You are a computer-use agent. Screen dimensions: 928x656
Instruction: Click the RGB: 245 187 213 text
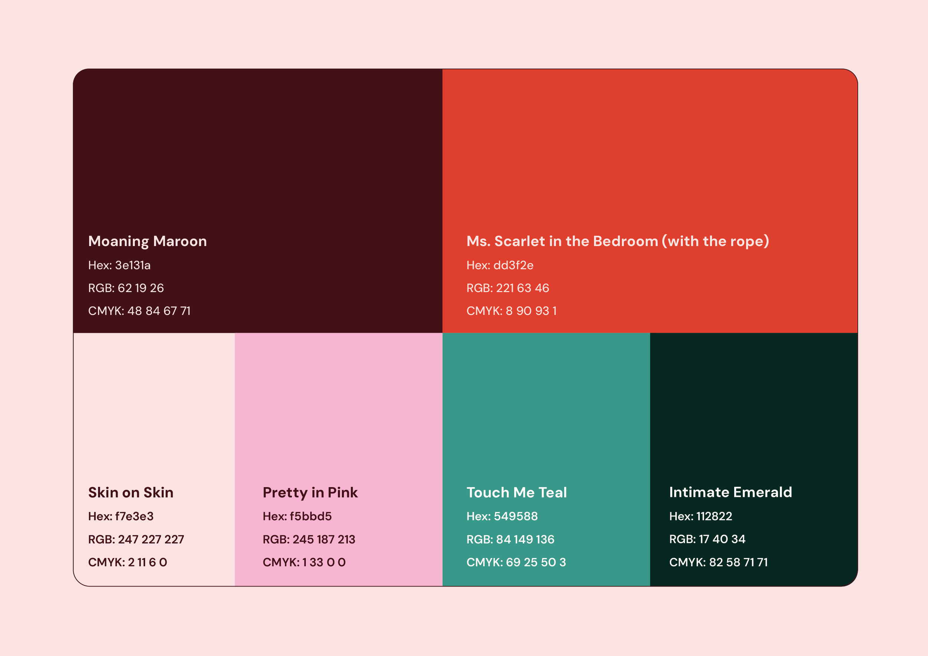pos(308,539)
